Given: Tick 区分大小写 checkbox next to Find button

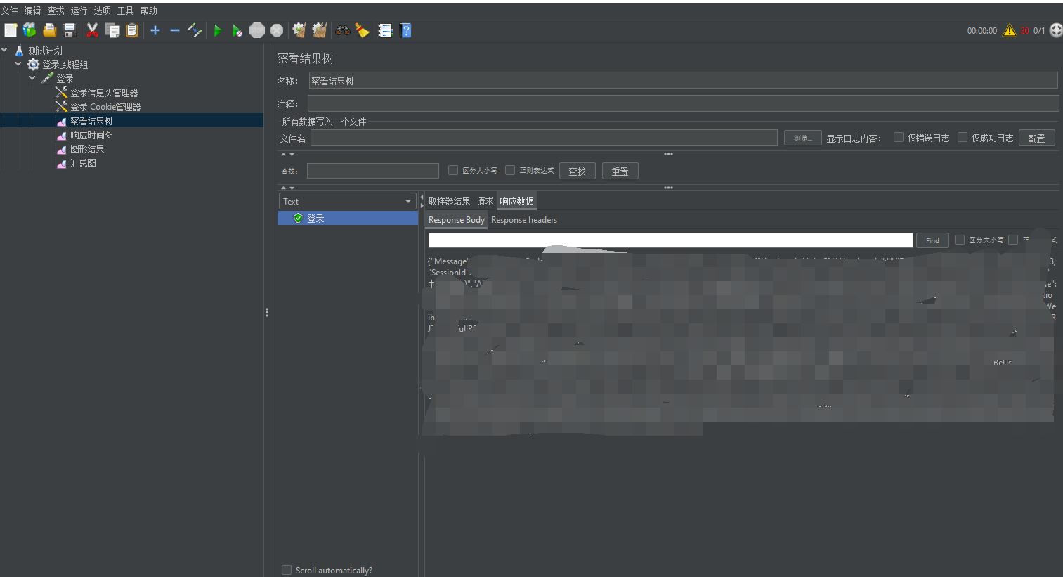Looking at the screenshot, I should [960, 240].
